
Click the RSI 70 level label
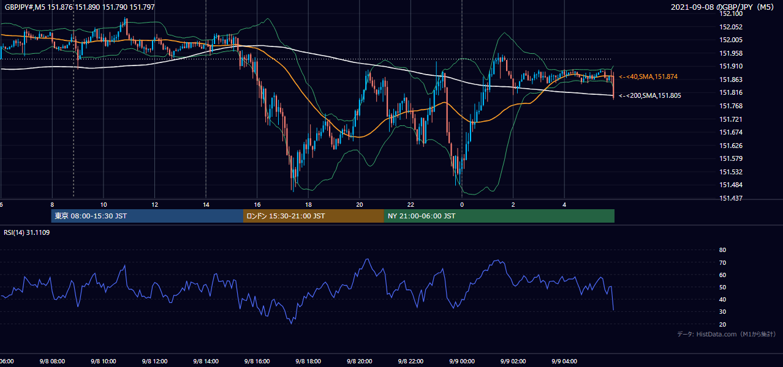pyautogui.click(x=722, y=262)
